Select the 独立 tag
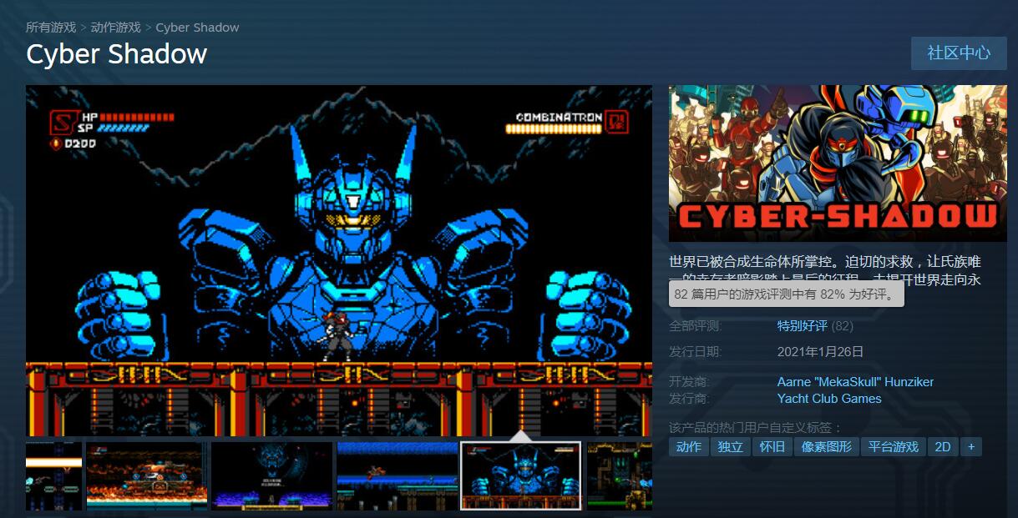Screen dimensions: 1018x518 731,447
